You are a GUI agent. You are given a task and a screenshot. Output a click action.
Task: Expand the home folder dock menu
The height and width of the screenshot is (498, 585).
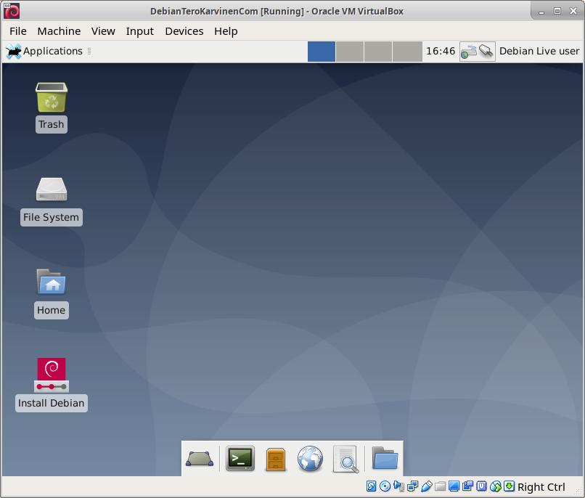pos(385,459)
